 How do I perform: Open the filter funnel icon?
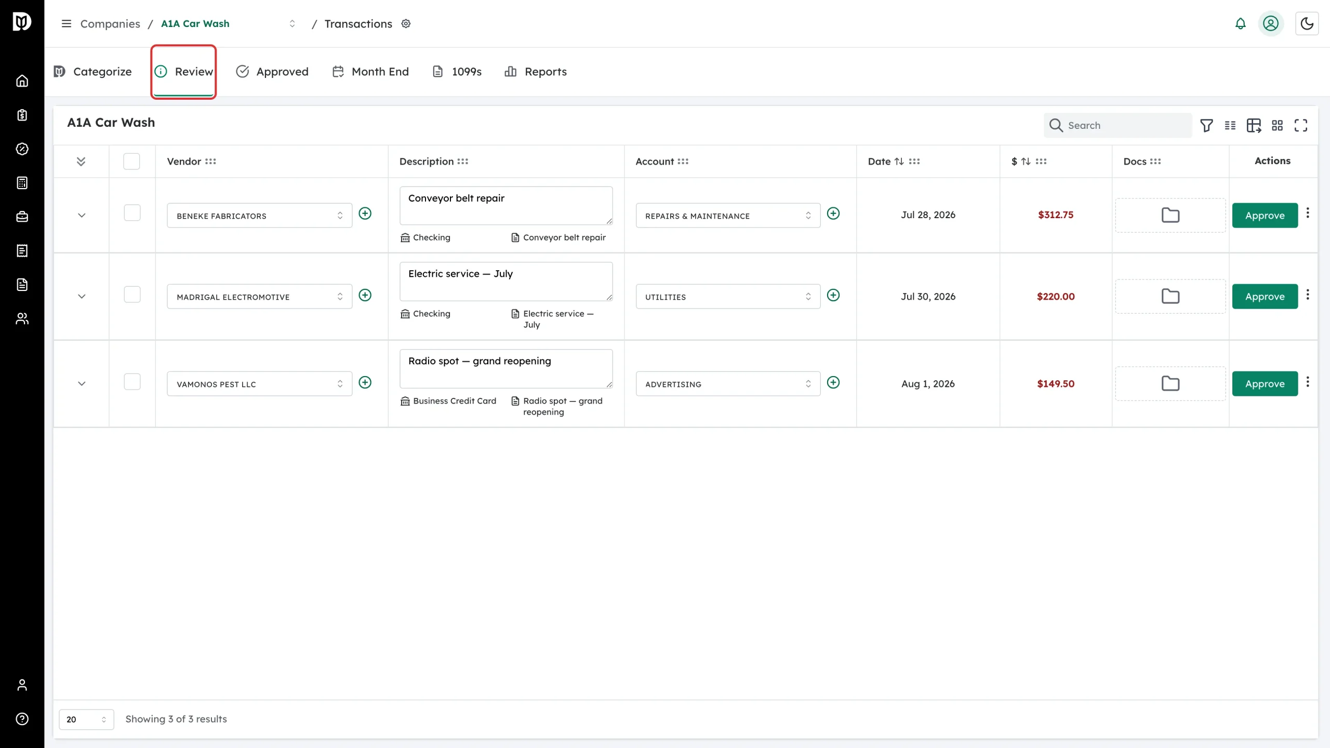pyautogui.click(x=1206, y=125)
